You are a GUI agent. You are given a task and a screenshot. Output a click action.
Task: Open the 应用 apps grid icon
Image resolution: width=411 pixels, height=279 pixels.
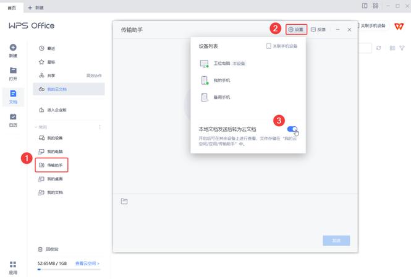(x=13, y=264)
